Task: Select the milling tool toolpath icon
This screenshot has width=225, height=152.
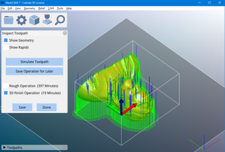Action: [47, 20]
